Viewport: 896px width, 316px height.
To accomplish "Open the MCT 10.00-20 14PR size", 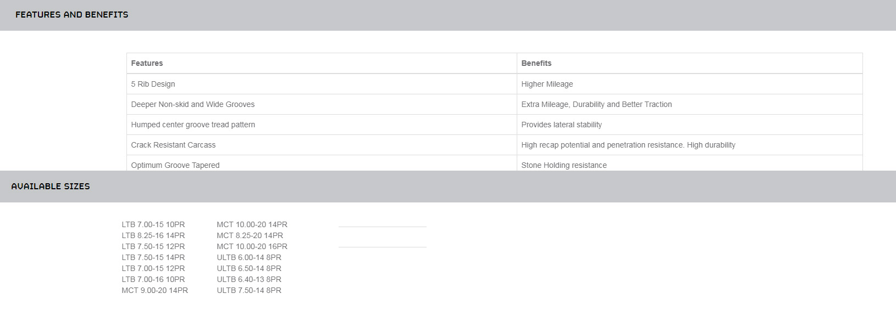I will click(x=252, y=225).
